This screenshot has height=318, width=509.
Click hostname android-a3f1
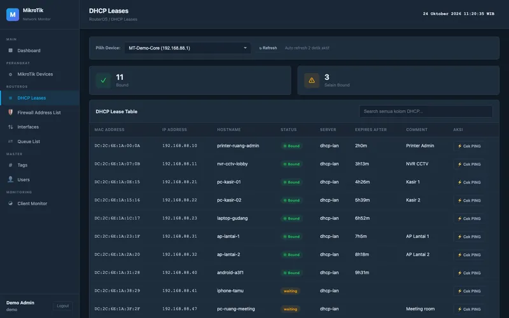tap(230, 273)
